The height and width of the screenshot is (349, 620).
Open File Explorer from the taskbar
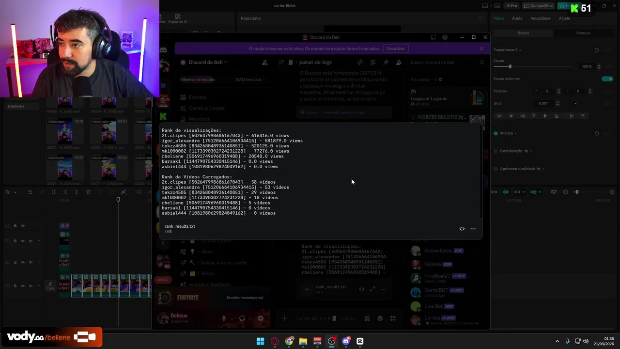303,341
